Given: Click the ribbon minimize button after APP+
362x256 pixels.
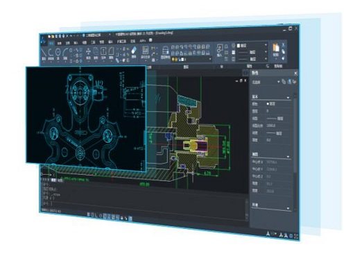Looking at the screenshot, I should click(x=150, y=40).
